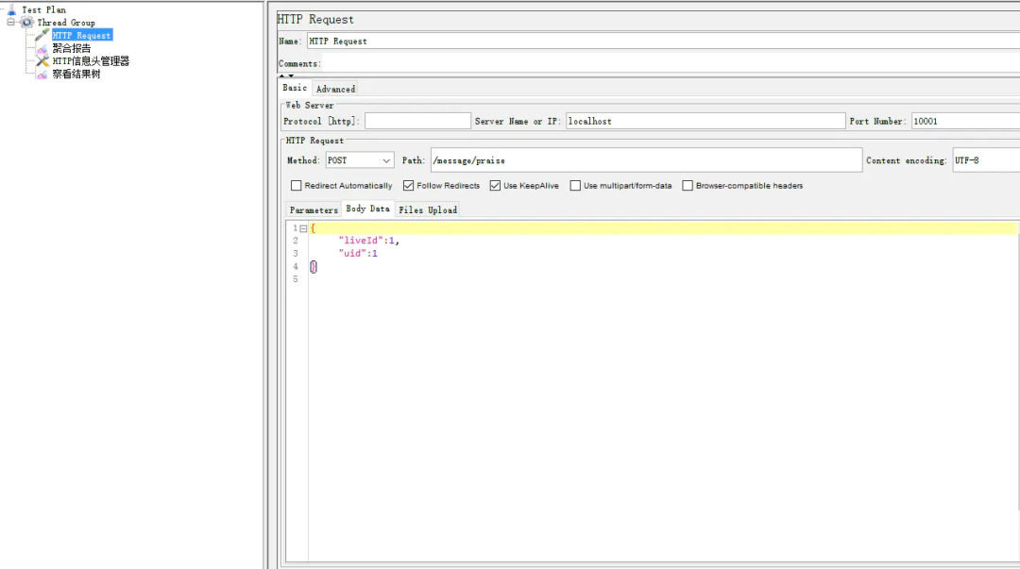Switch to the Advanced tab
This screenshot has height=569, width=1020.
pyautogui.click(x=335, y=89)
